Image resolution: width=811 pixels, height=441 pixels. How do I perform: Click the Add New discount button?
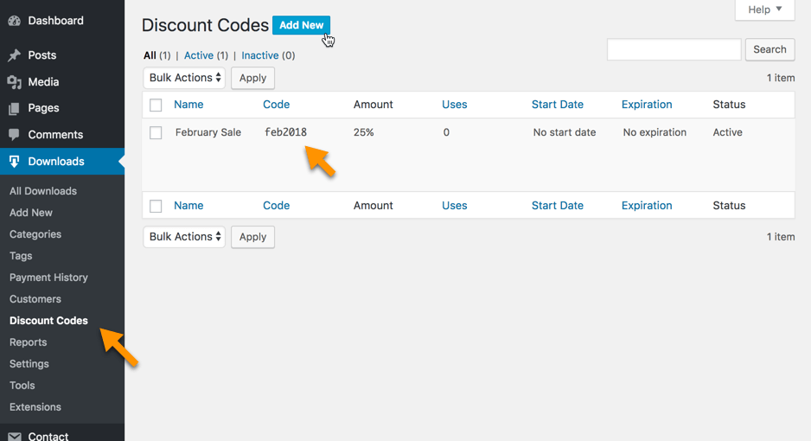[x=301, y=25]
